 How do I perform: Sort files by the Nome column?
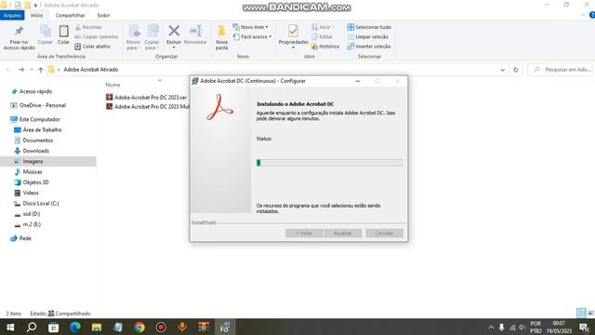(112, 85)
